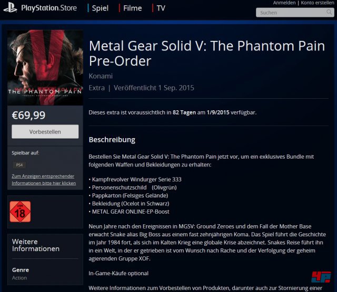Click the 4P watermark logo
This screenshot has width=337, height=292.
(x=321, y=277)
